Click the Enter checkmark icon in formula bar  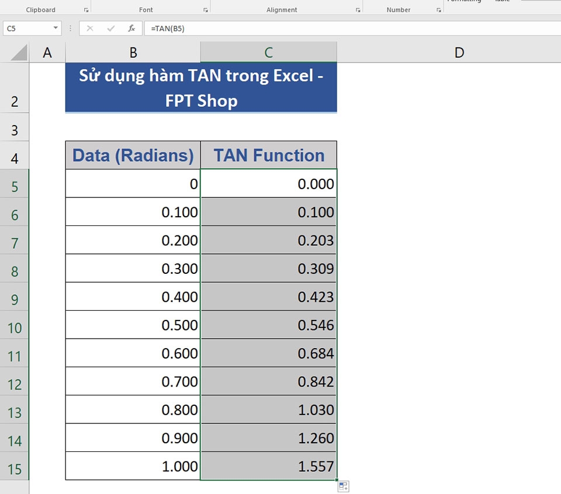[111, 27]
